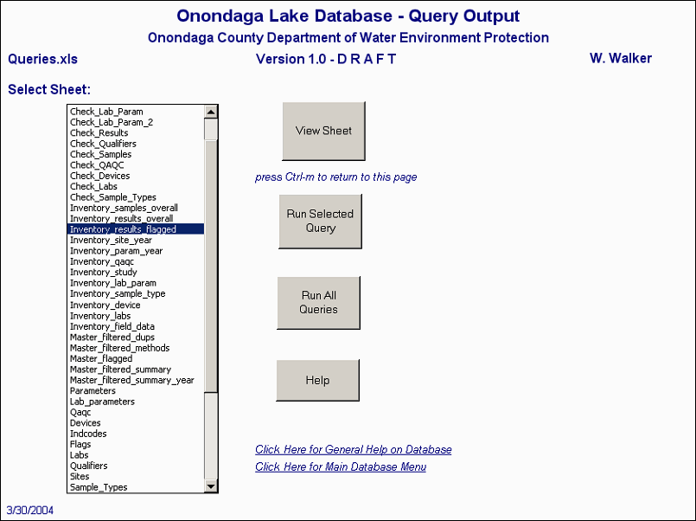The width and height of the screenshot is (696, 521).
Task: Pick Parameters from the sheet list
Action: (136, 391)
